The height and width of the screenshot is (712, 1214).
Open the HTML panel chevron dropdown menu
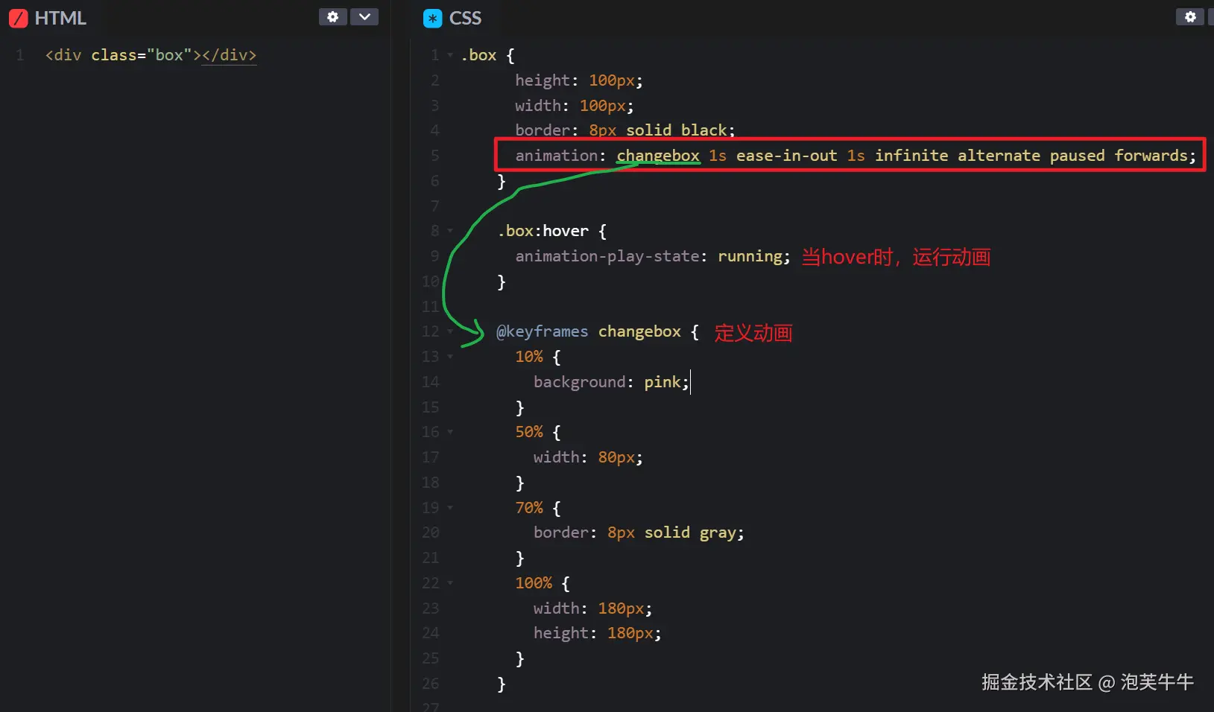(364, 16)
